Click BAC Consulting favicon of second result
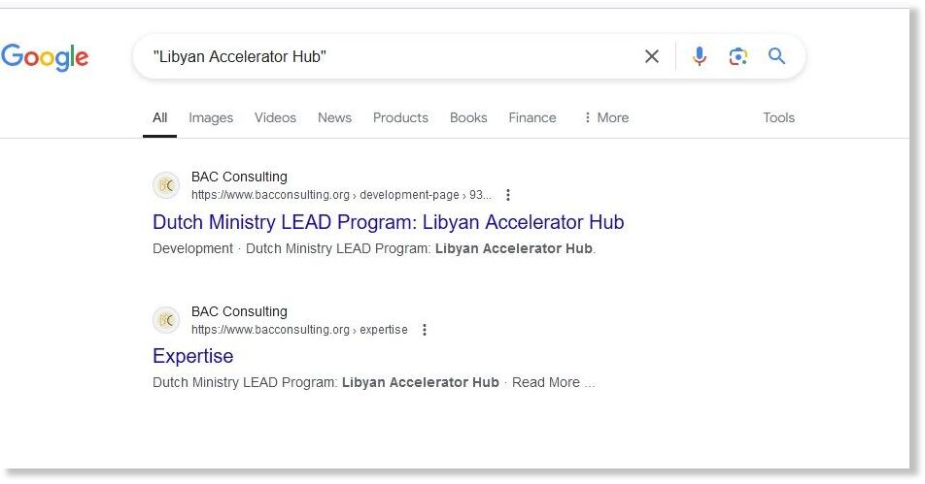This screenshot has height=484, width=925. [x=166, y=320]
